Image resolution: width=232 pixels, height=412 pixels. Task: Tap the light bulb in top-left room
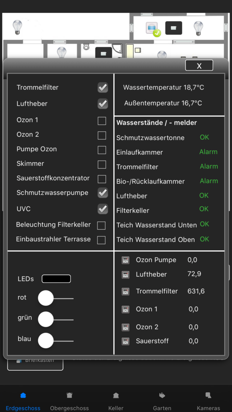(17, 27)
